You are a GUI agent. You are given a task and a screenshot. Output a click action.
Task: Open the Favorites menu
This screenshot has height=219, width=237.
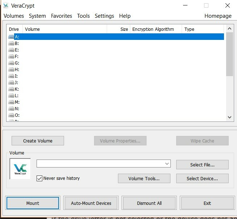click(62, 16)
